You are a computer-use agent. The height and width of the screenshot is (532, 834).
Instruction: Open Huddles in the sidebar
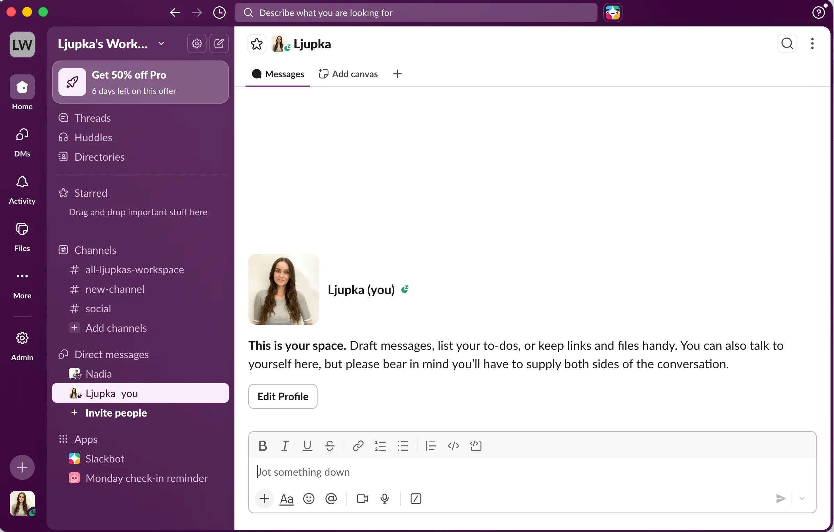(141, 137)
